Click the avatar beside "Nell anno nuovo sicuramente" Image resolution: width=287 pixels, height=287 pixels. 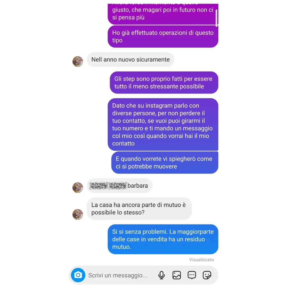78,61
